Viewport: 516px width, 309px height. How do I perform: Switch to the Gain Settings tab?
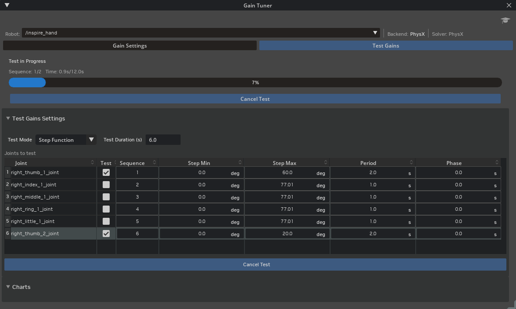point(130,46)
